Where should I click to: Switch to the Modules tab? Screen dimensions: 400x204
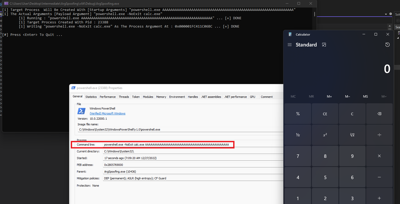click(148, 97)
